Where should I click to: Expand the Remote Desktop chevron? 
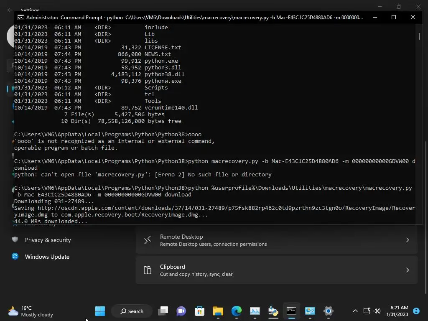coord(407,240)
